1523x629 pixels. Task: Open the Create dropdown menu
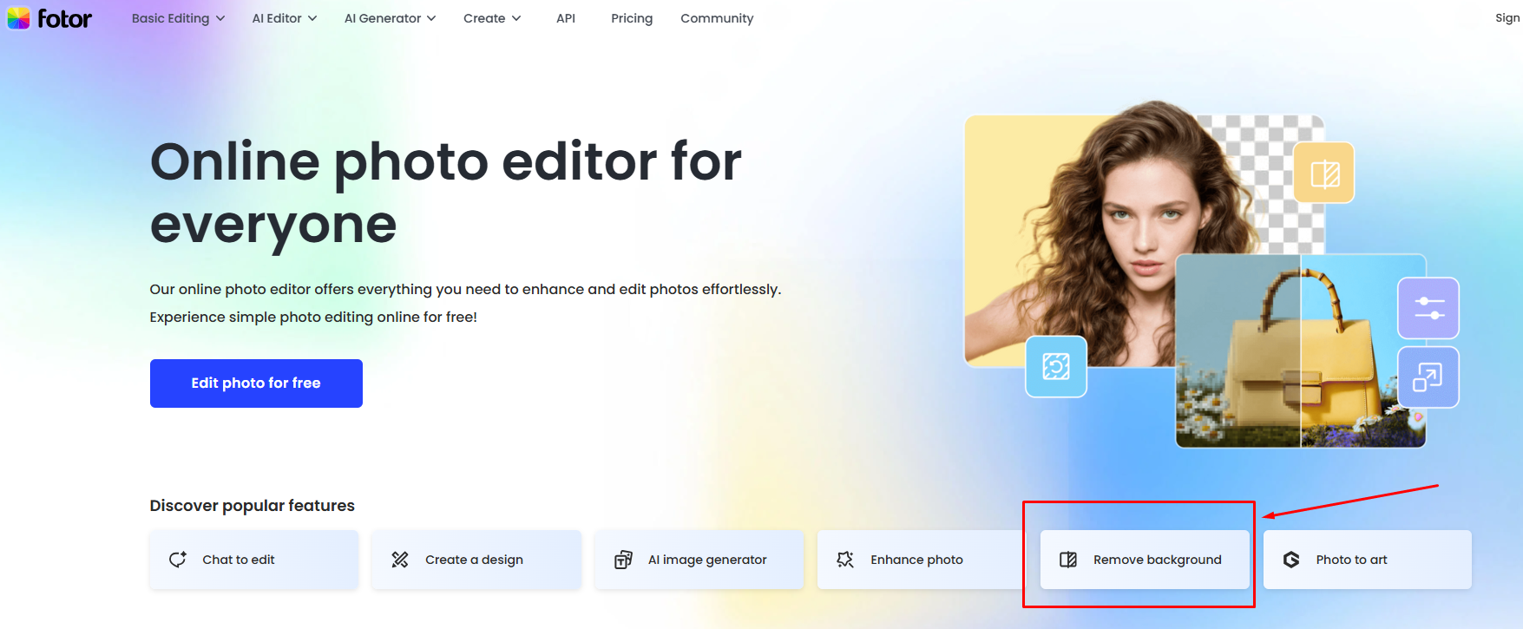tap(492, 18)
